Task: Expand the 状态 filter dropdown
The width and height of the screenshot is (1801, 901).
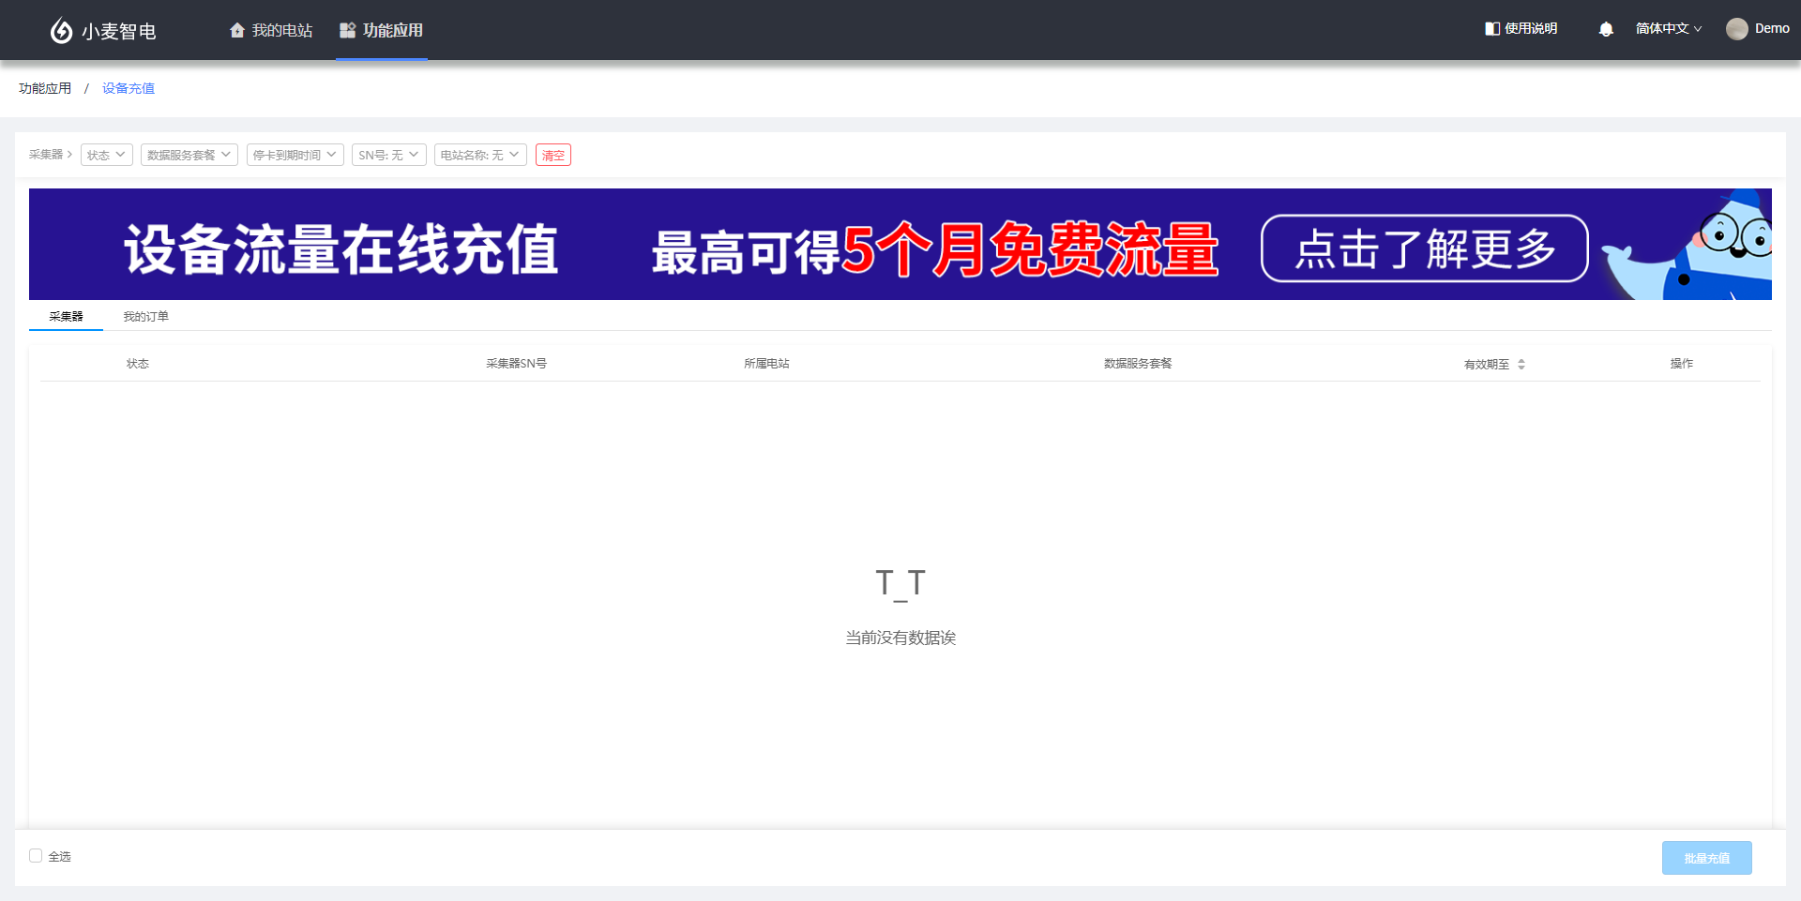Action: coord(107,155)
